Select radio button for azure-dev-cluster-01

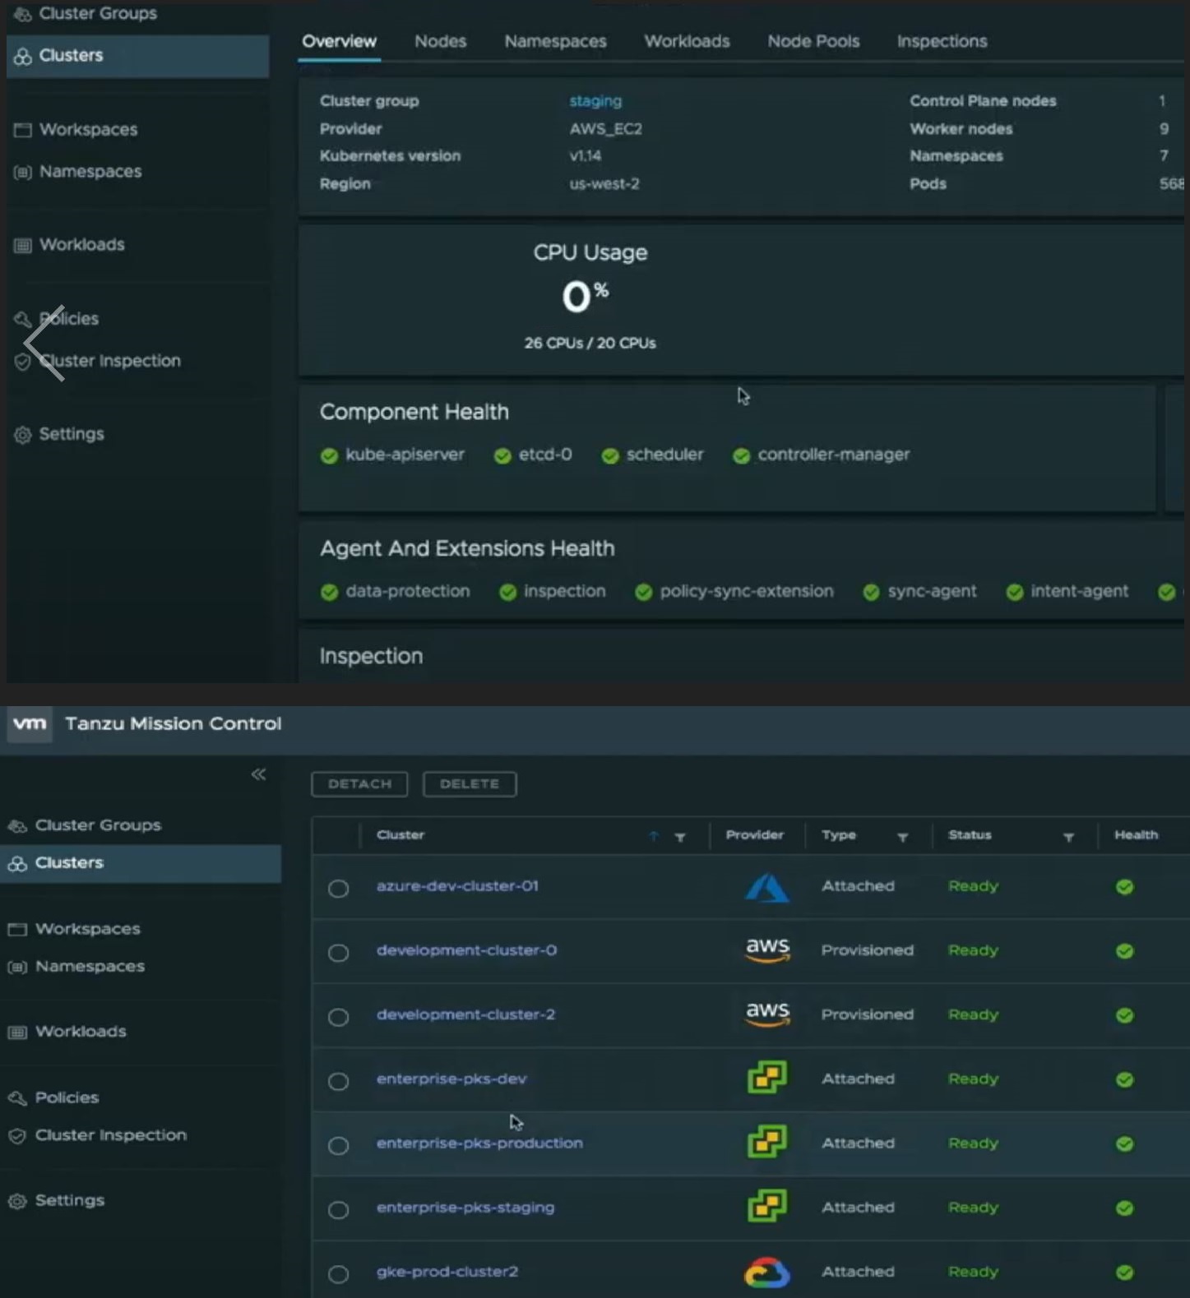[x=338, y=889]
